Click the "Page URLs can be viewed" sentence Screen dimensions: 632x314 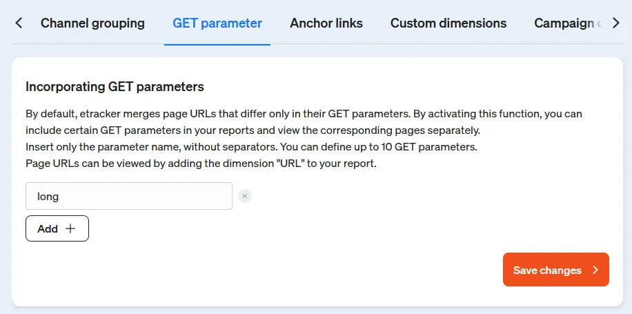tap(201, 164)
